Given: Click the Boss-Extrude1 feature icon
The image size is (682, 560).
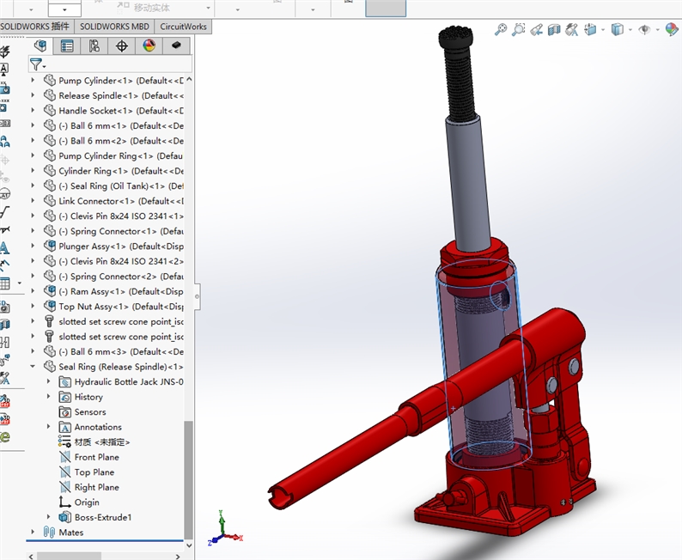Looking at the screenshot, I should [x=64, y=517].
